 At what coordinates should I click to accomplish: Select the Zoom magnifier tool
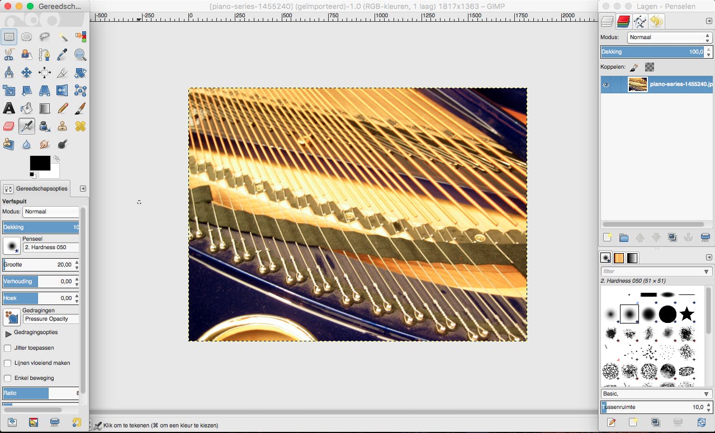[81, 55]
